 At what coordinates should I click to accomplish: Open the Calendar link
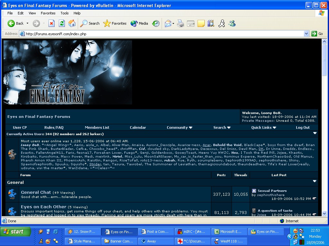(x=138, y=127)
